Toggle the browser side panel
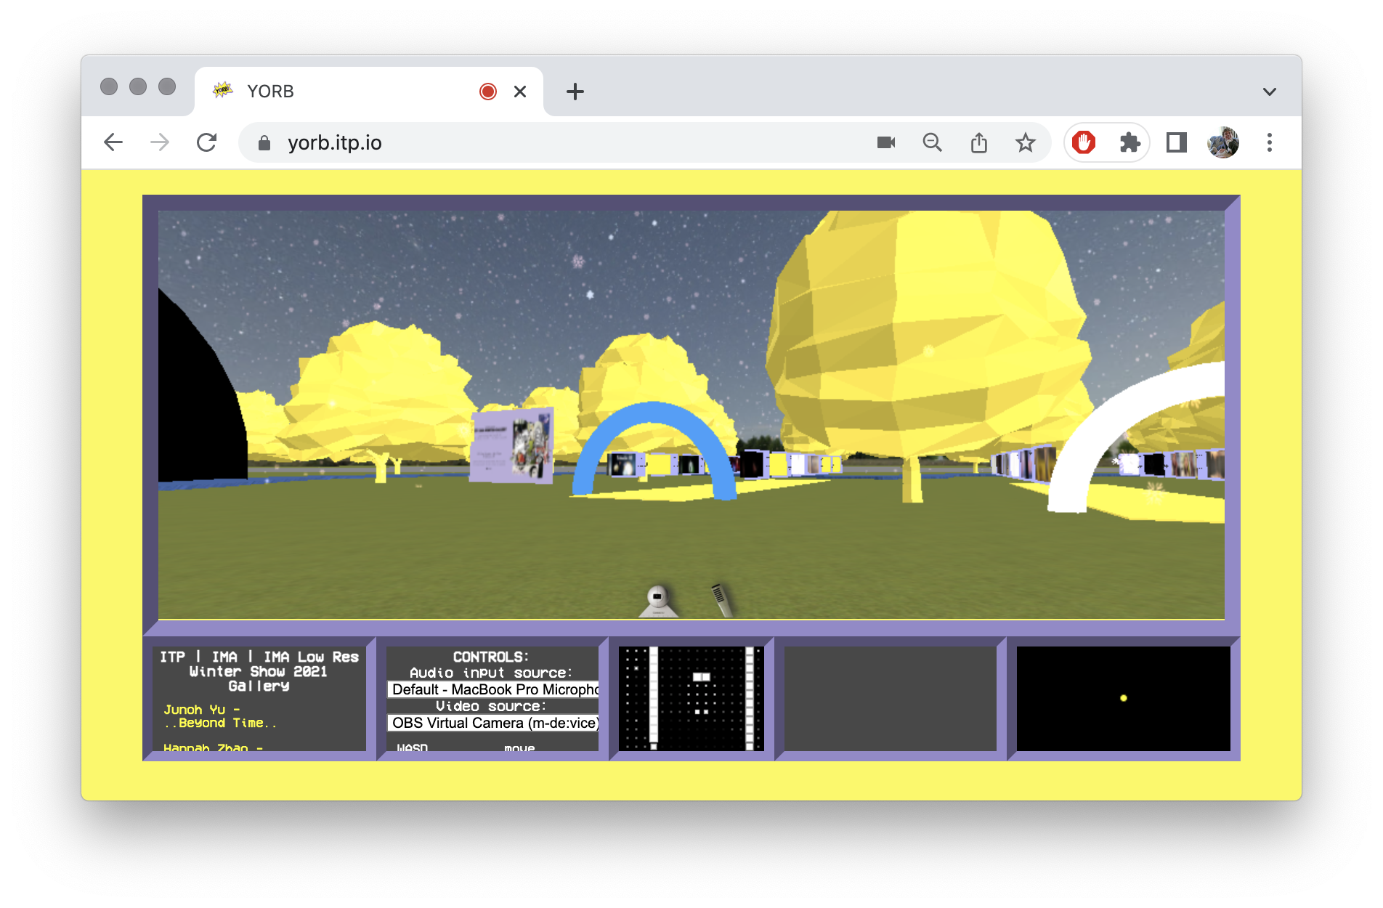The height and width of the screenshot is (908, 1383). coord(1177,142)
